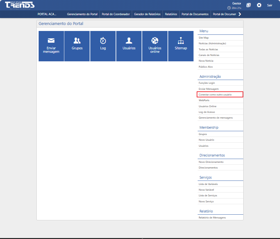Viewport: 280px width, 239px height.
Task: Click the TecnoTrends logo
Action: pyautogui.click(x=20, y=5)
